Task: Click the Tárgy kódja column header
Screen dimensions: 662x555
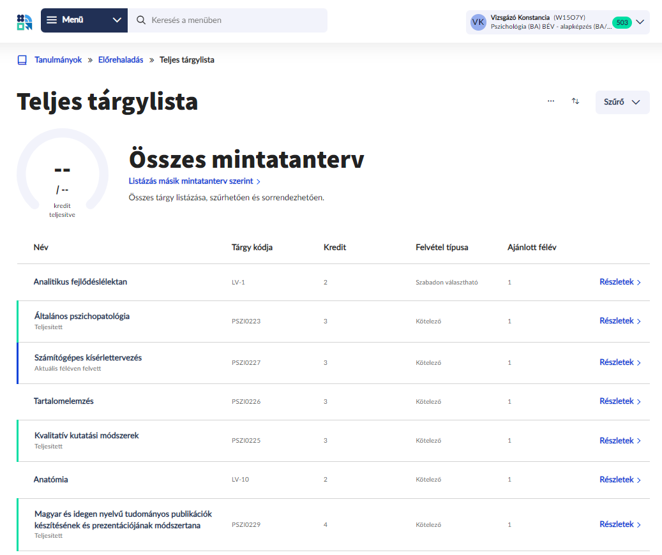Action: click(x=252, y=248)
